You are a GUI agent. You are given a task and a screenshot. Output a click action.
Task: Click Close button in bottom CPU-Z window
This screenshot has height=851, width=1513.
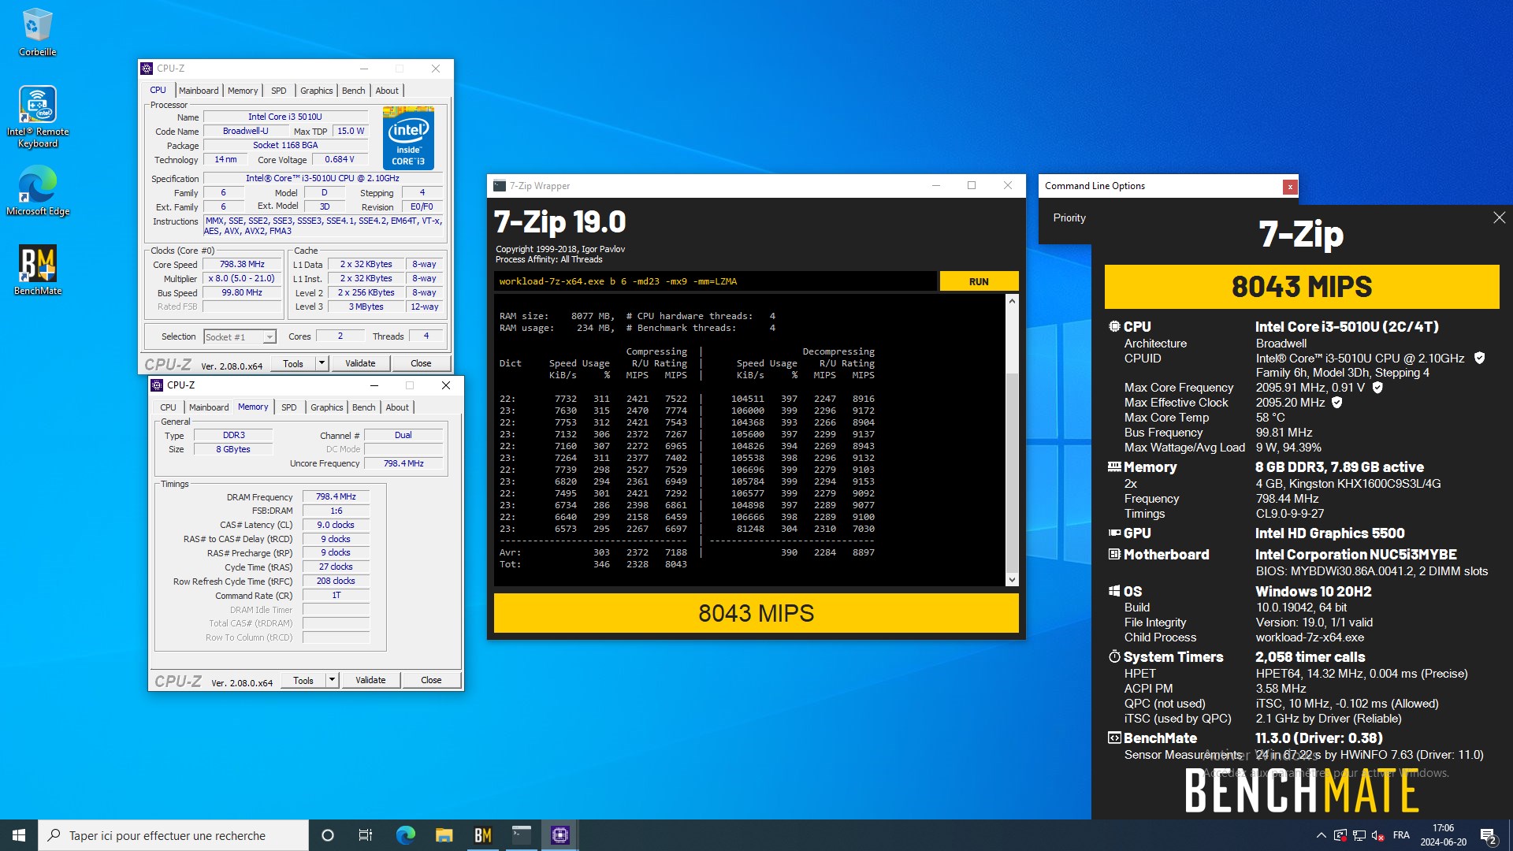coord(431,680)
